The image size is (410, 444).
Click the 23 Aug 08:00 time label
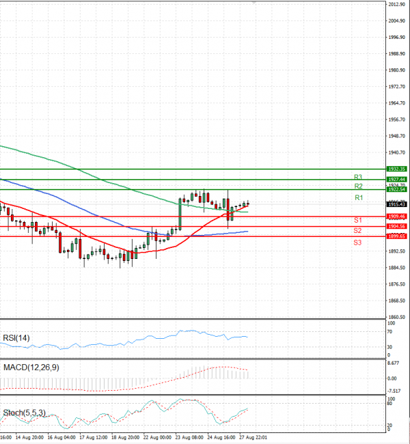point(189,437)
